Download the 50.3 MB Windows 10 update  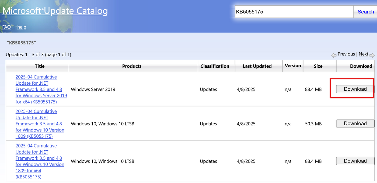[355, 123]
